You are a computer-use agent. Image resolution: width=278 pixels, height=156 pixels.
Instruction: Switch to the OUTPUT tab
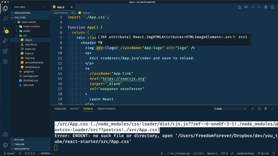(74, 109)
